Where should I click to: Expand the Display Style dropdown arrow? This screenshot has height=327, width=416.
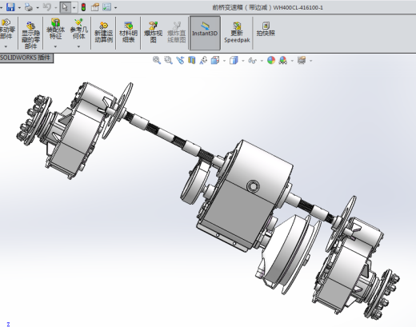242,61
